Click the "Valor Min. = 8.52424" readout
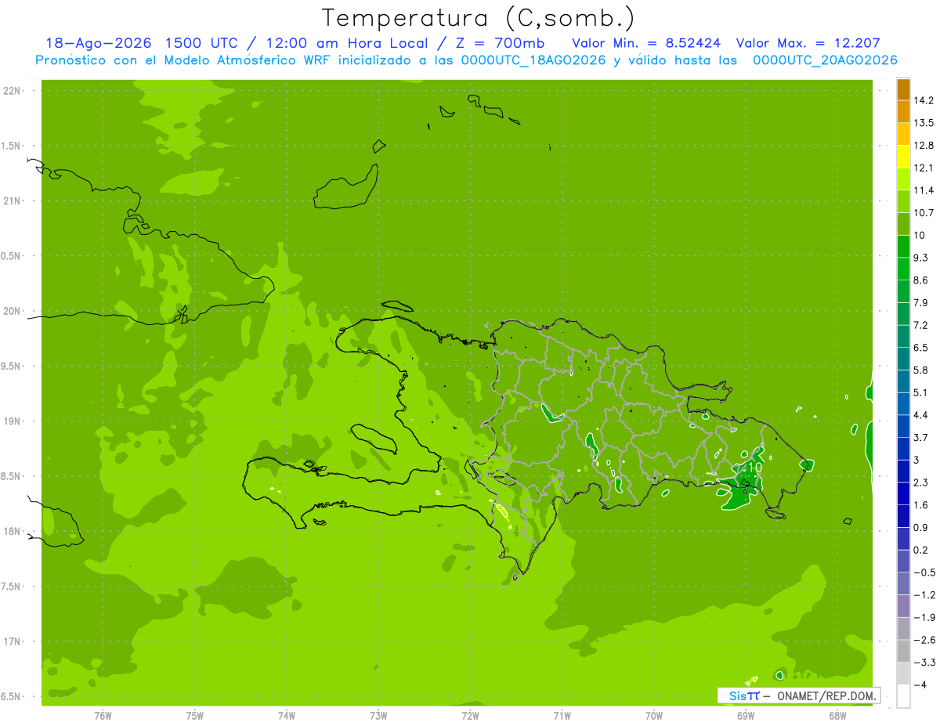This screenshot has height=726, width=940. point(646,43)
